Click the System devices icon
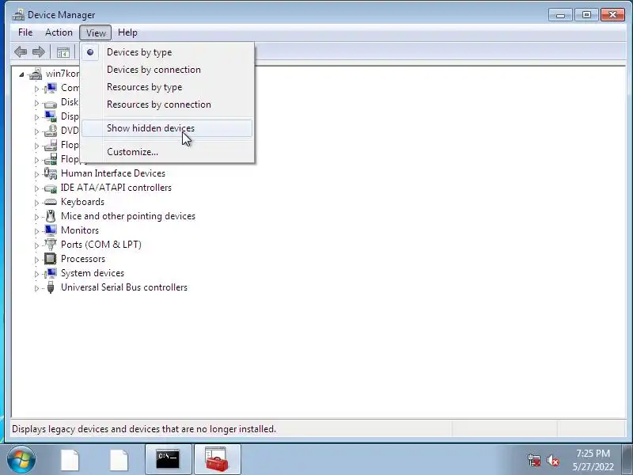Screen dimensions: 633x475 pyautogui.click(x=51, y=273)
